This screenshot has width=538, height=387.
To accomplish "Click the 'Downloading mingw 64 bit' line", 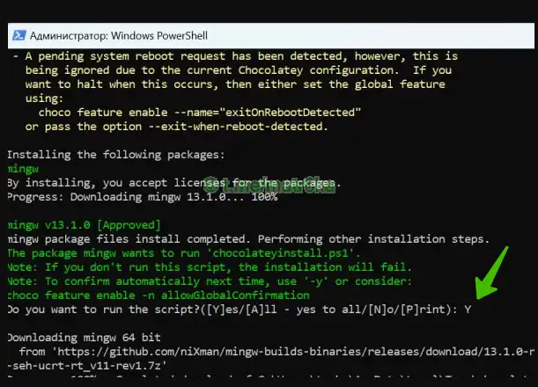I will [84, 337].
